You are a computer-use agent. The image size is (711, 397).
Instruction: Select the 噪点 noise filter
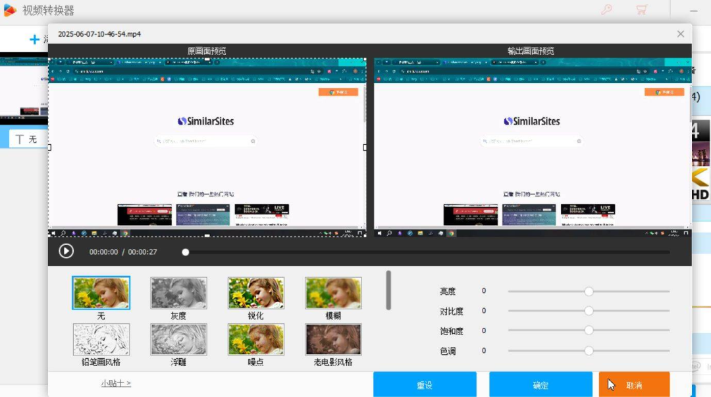click(x=255, y=339)
